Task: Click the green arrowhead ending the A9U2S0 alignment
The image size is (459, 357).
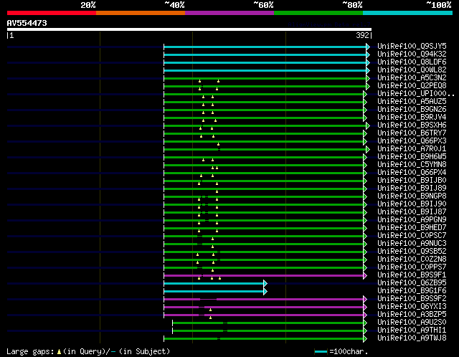Action: tap(365, 323)
